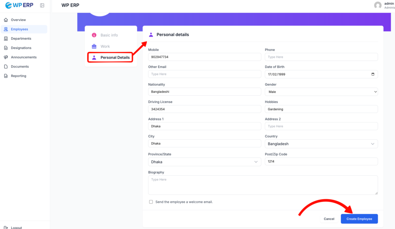Open the Employees menu item

click(19, 29)
